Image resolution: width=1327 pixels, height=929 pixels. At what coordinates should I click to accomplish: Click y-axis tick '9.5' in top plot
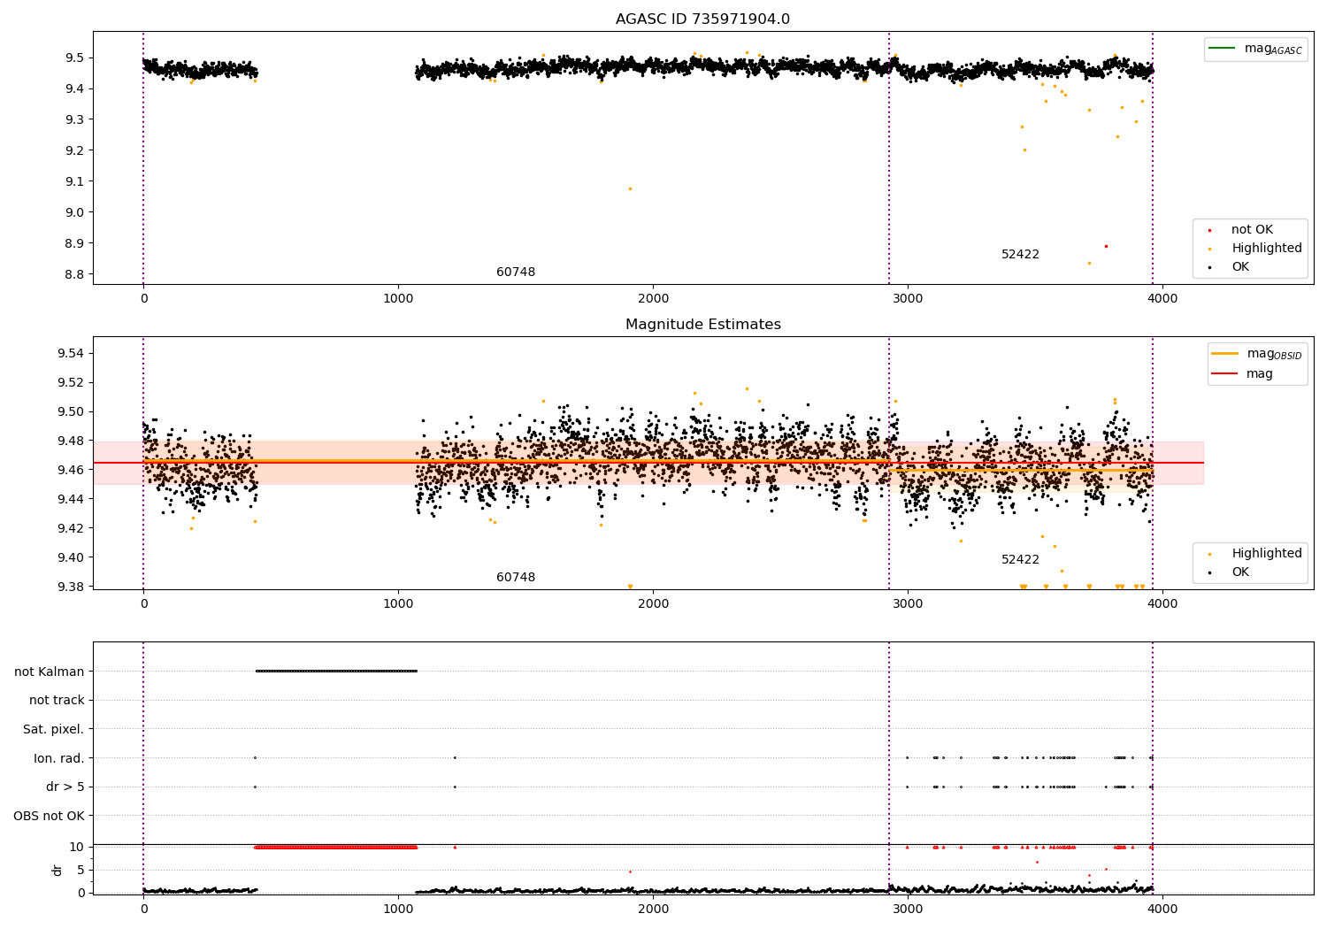point(74,58)
